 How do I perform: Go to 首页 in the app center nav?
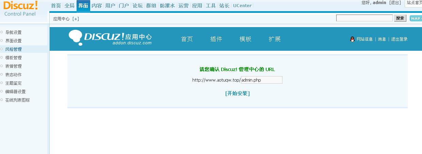[x=187, y=39]
